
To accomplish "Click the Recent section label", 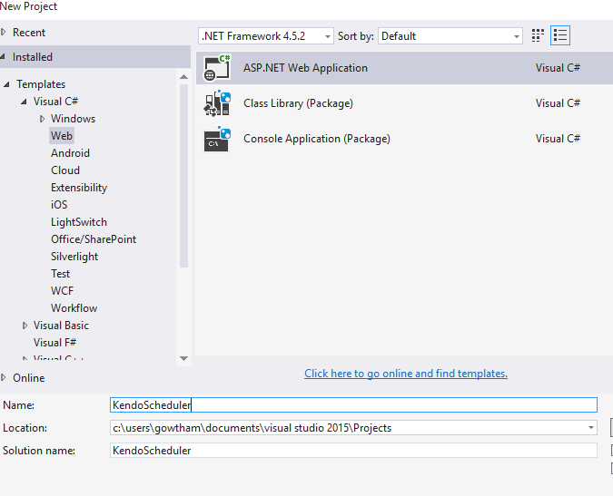I will click(29, 33).
